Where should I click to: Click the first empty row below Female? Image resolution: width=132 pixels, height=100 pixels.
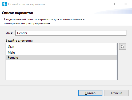pyautogui.click(x=61, y=62)
